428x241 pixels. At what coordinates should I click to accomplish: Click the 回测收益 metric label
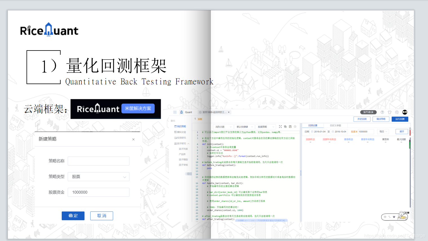pos(310,139)
